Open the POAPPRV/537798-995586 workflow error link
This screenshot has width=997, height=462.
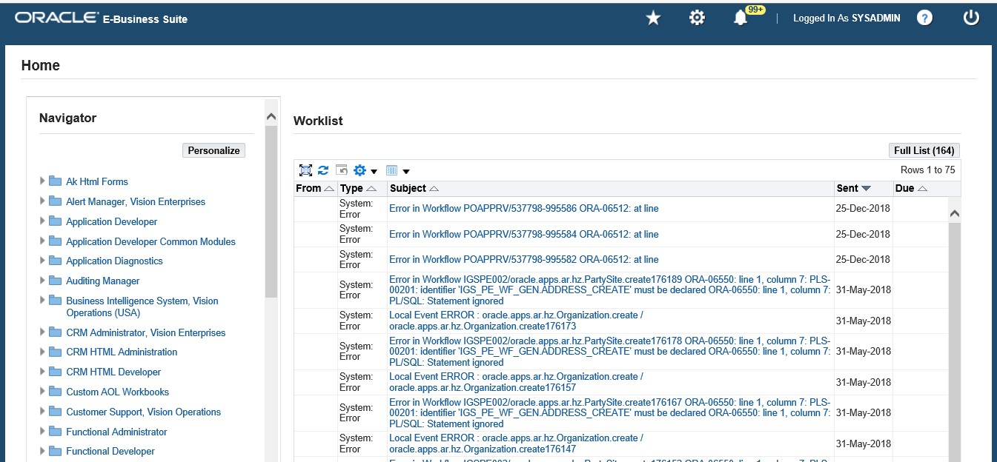(523, 209)
